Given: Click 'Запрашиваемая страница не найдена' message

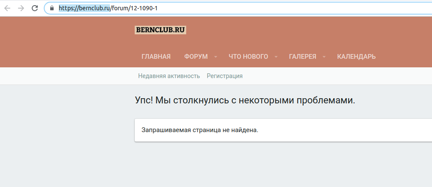Looking at the screenshot, I should point(200,130).
